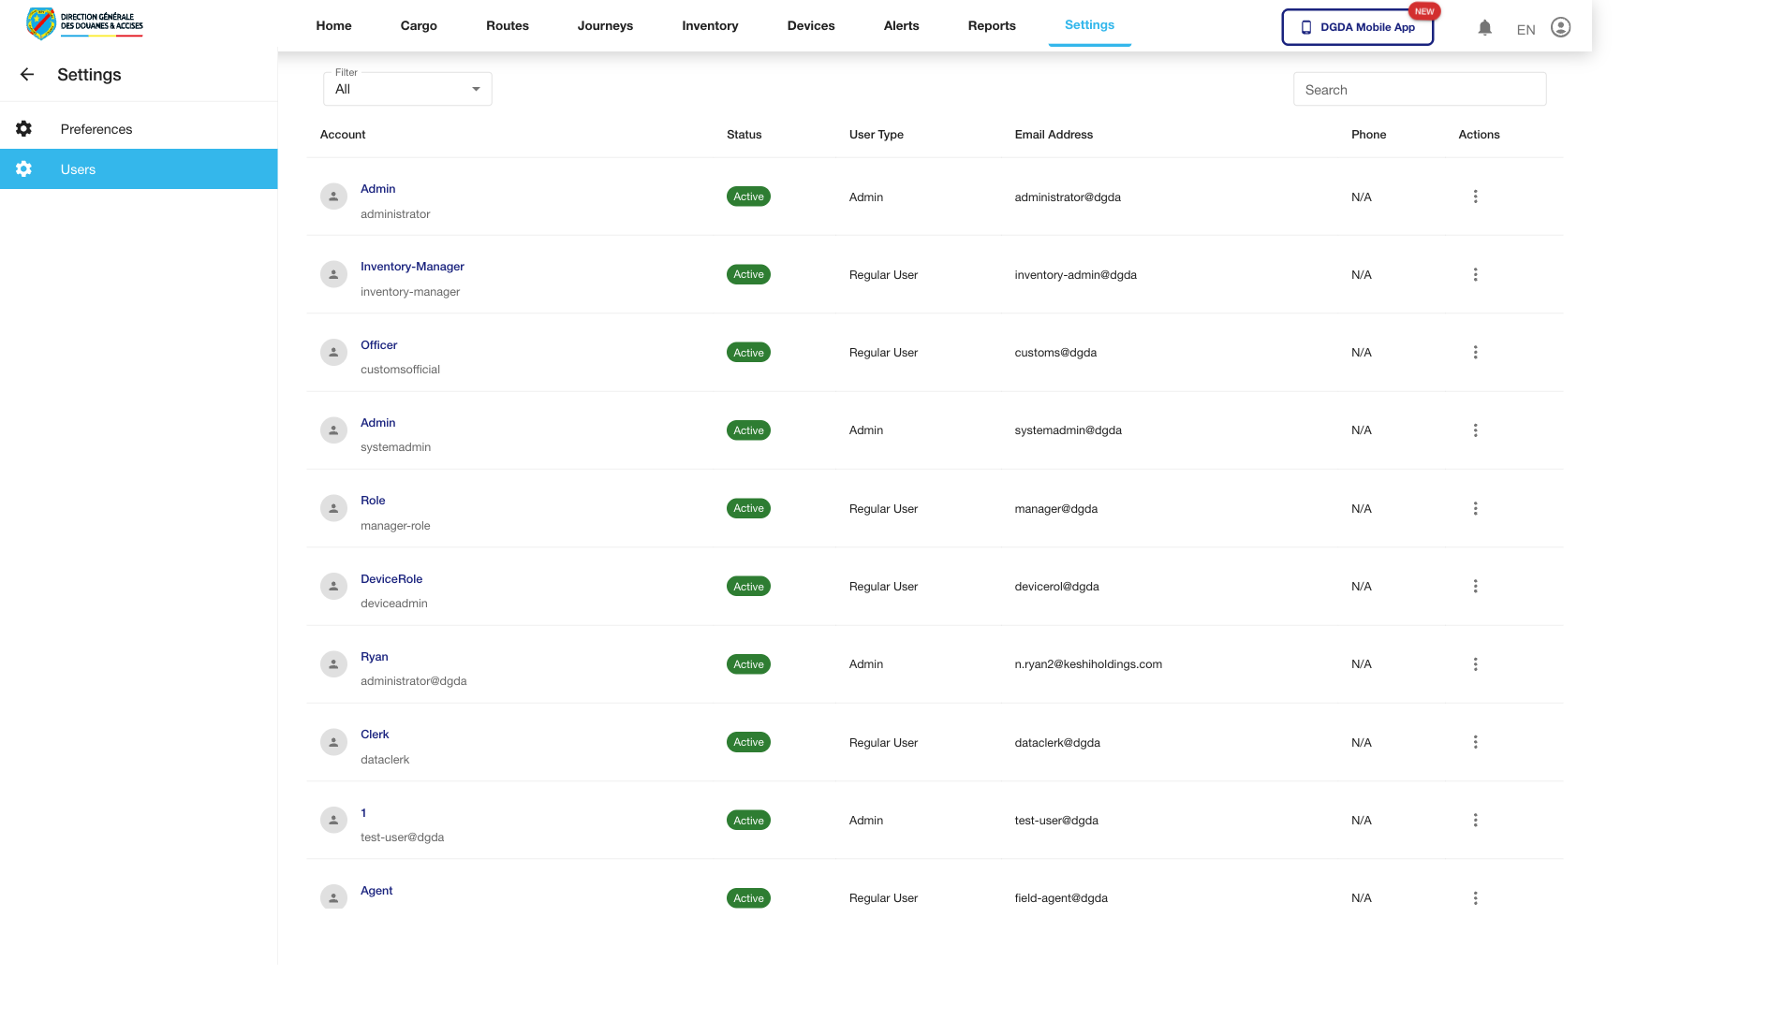The width and height of the screenshot is (1769, 1019).
Task: Open the DGDA Mobile App page
Action: click(x=1357, y=27)
